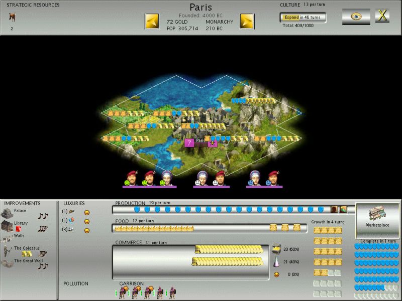Select the content female citizen
The image size is (402, 301).
tap(202, 178)
